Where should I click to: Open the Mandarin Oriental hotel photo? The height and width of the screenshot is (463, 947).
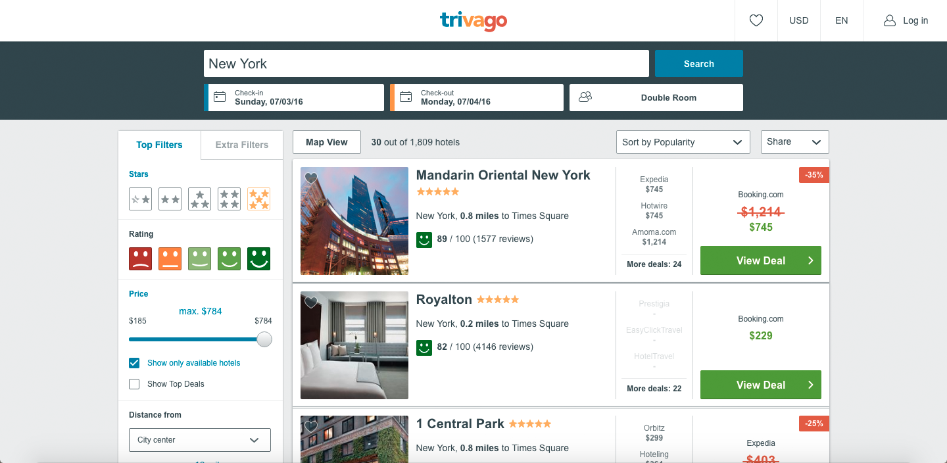354,221
